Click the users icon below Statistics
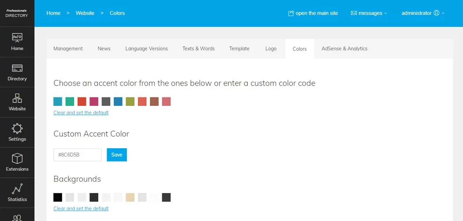Screen dimensions: 463x221 (17, 218)
